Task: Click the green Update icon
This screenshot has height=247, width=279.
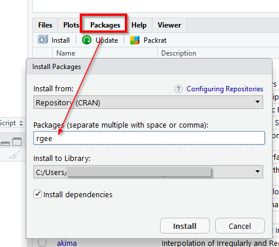Action: pos(87,40)
